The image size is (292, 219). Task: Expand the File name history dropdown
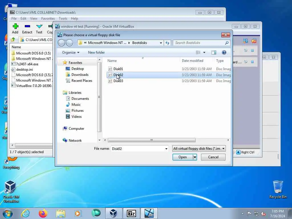[166, 149]
